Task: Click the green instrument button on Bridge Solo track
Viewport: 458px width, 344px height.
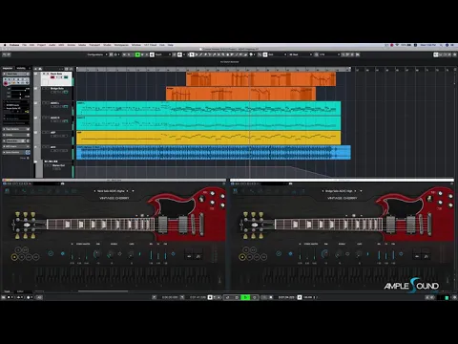Action: (66, 92)
